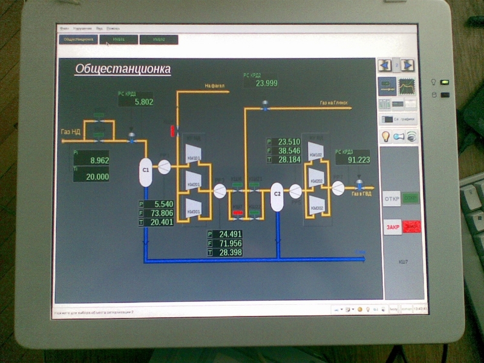Select the mnemonic scheme view icon
The height and width of the screenshot is (363, 484).
387,85
